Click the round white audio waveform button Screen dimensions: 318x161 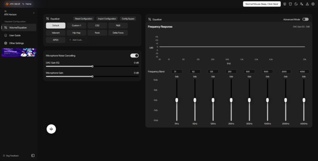pos(51,129)
